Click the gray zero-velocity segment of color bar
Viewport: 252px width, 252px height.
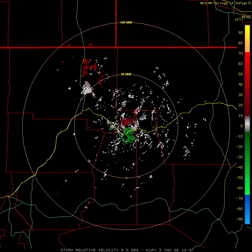247,124
